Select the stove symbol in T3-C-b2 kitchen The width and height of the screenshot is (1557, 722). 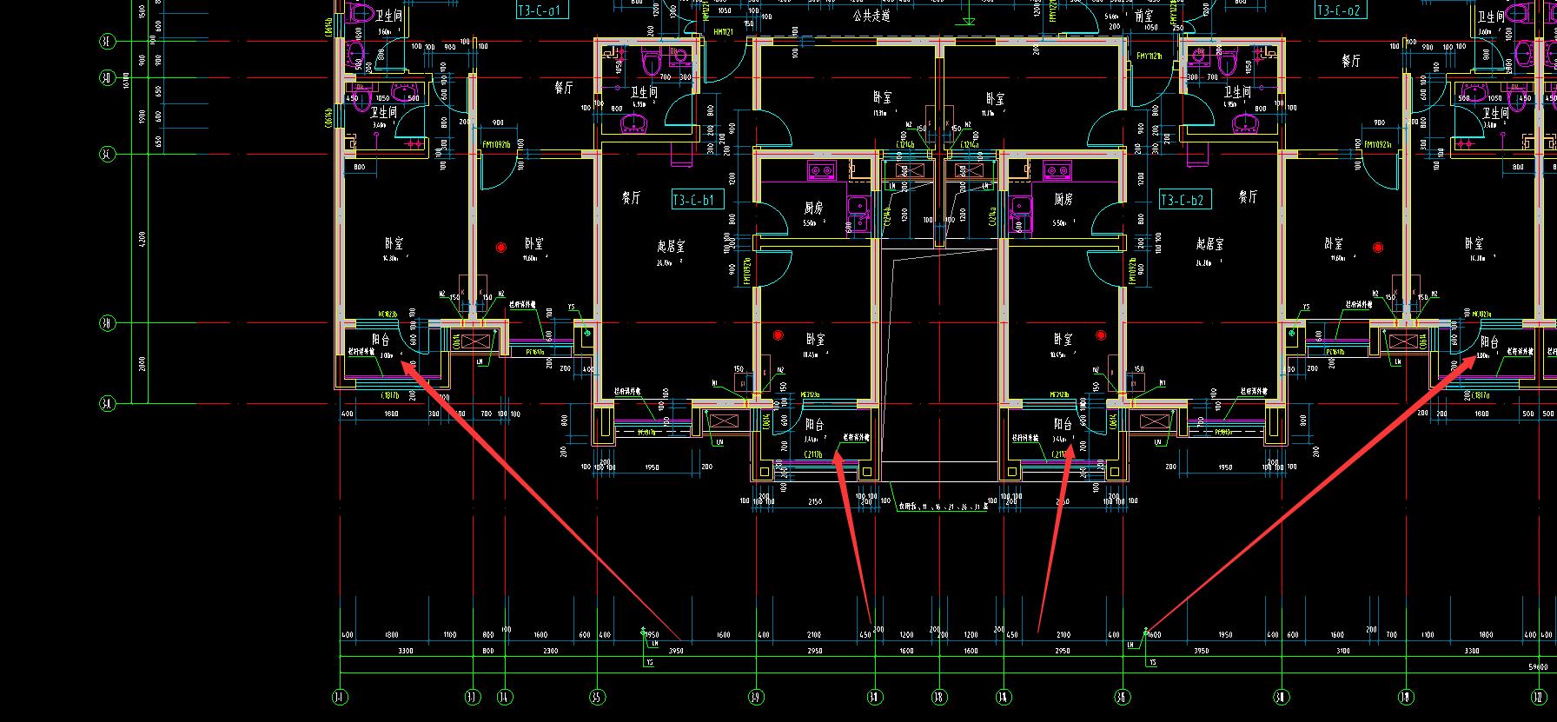pyautogui.click(x=1057, y=171)
